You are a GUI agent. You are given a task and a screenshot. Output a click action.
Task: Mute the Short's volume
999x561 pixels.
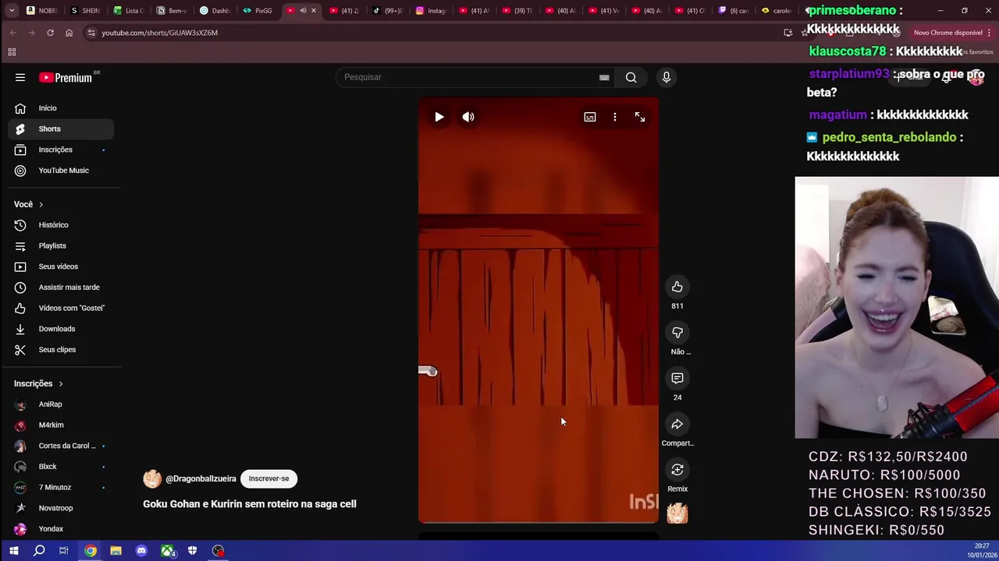click(x=468, y=117)
